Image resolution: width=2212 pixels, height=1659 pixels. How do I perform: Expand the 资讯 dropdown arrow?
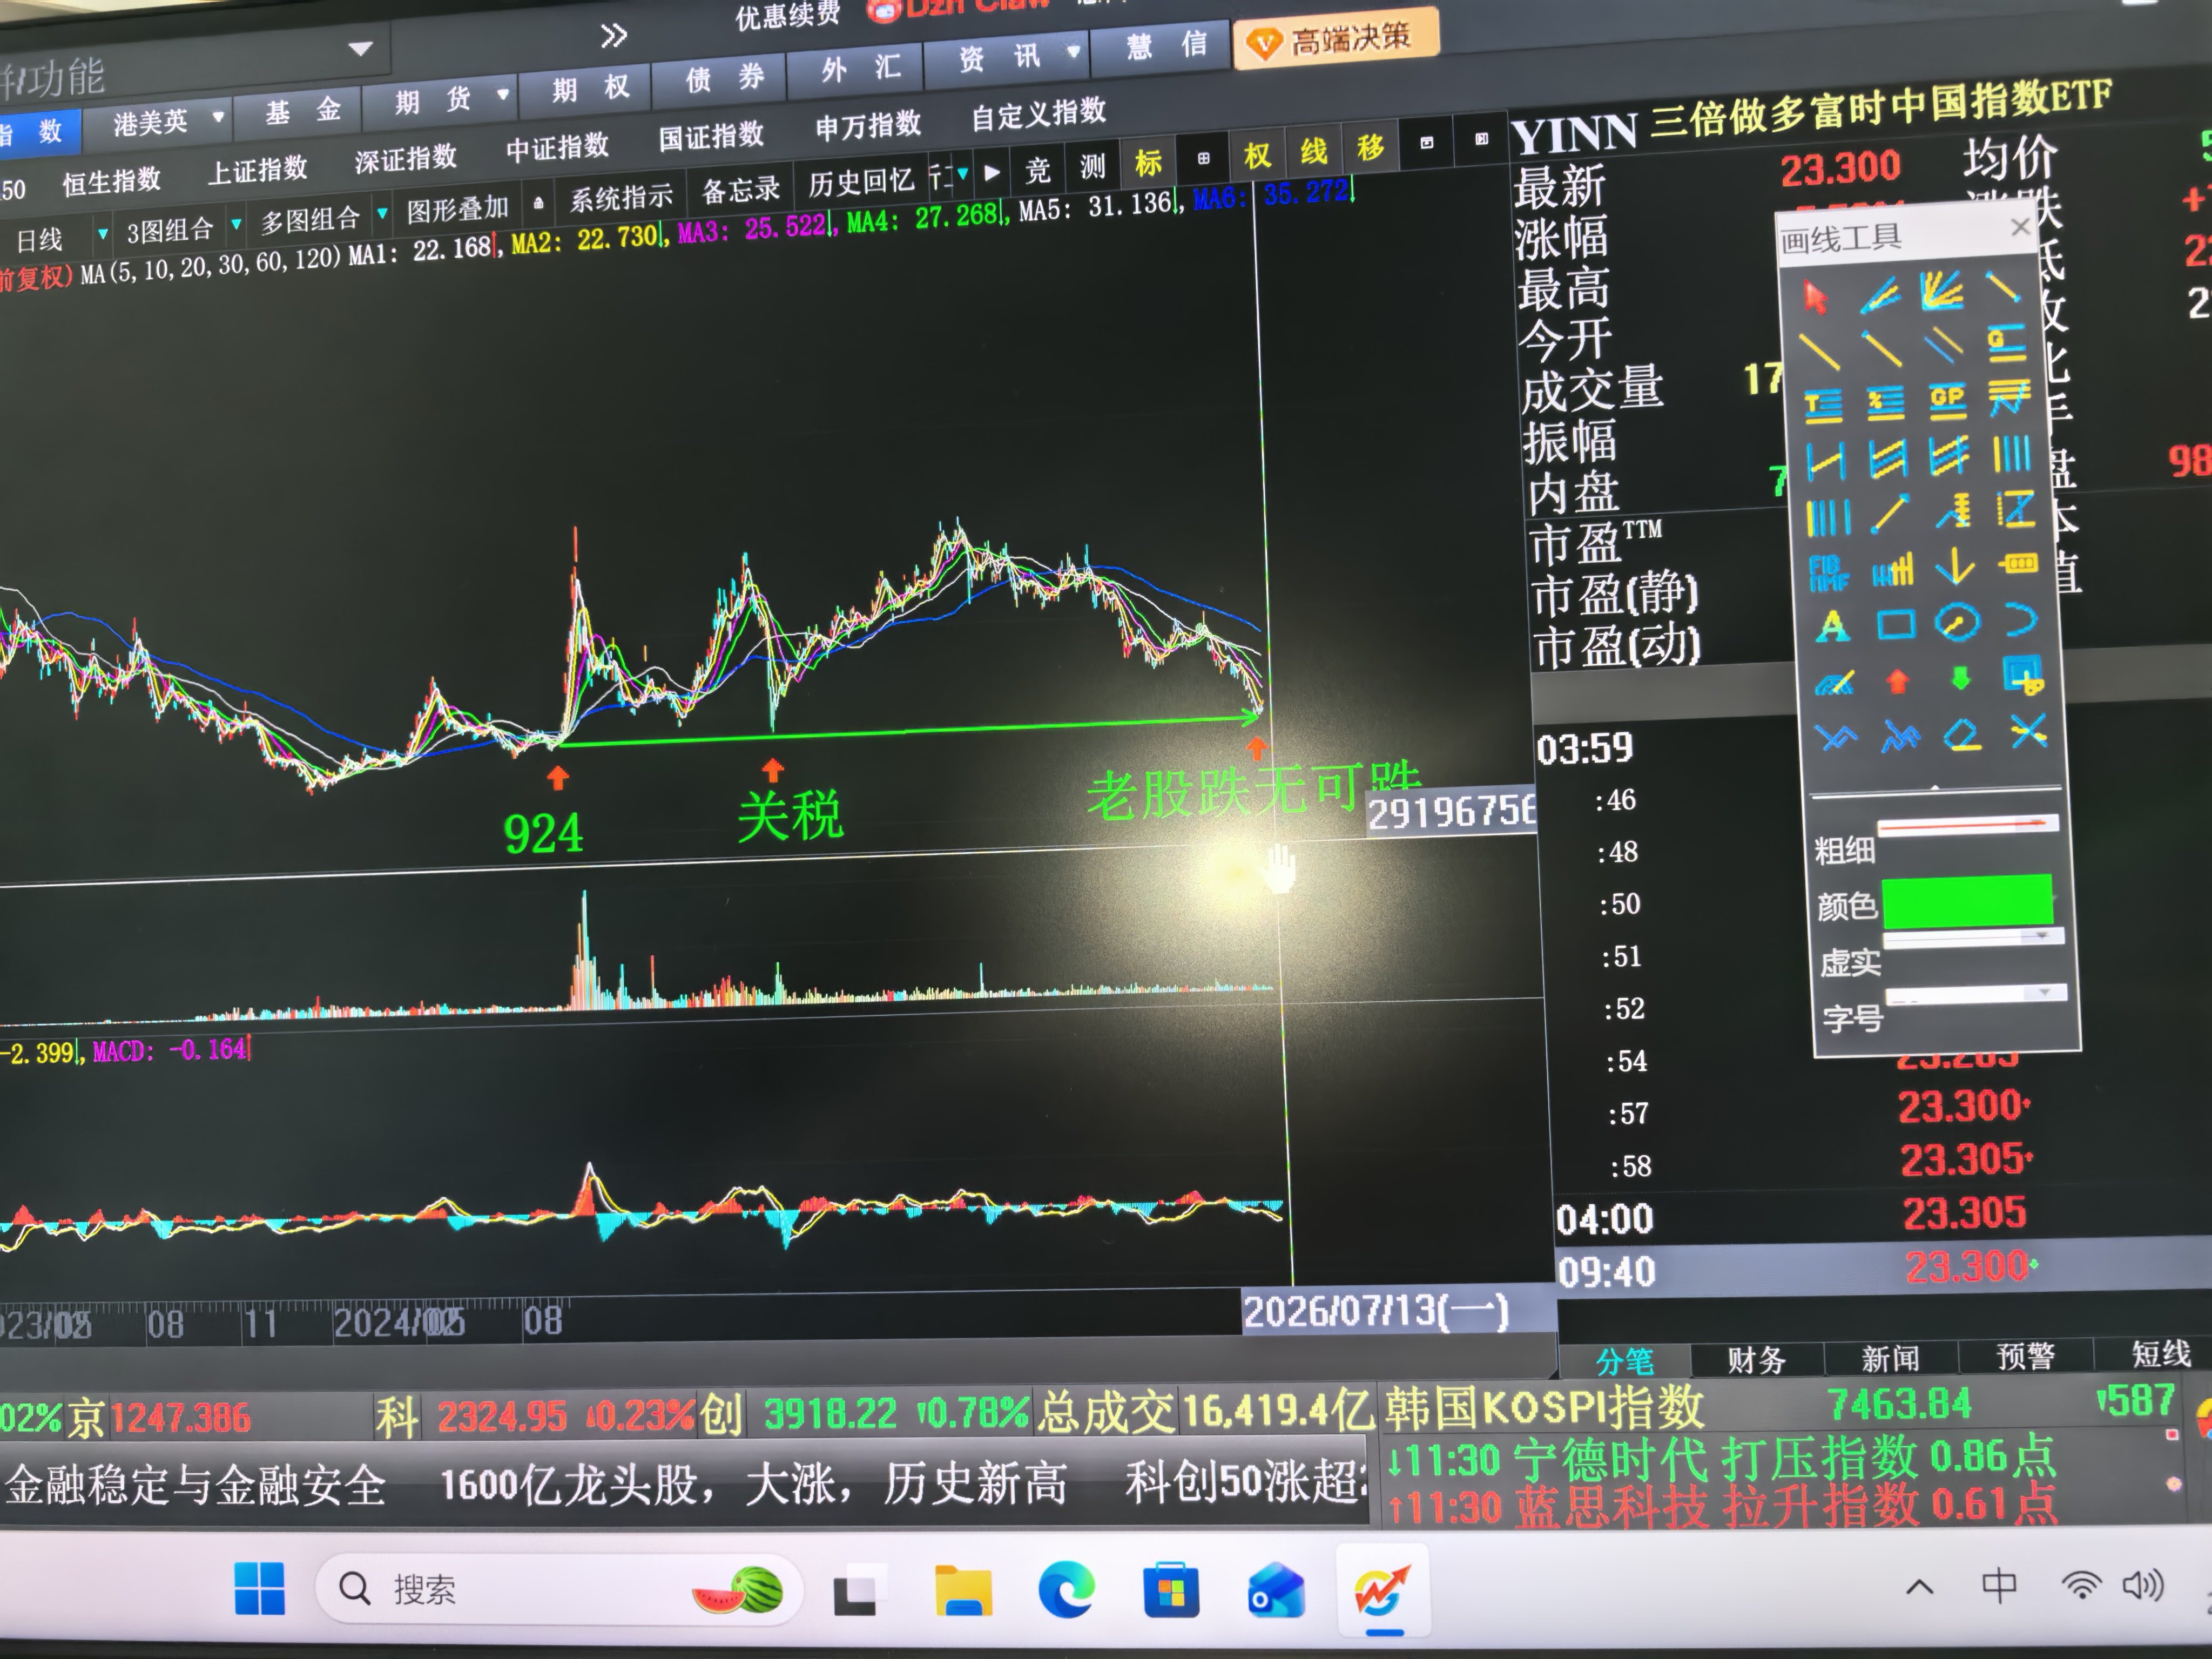1073,50
